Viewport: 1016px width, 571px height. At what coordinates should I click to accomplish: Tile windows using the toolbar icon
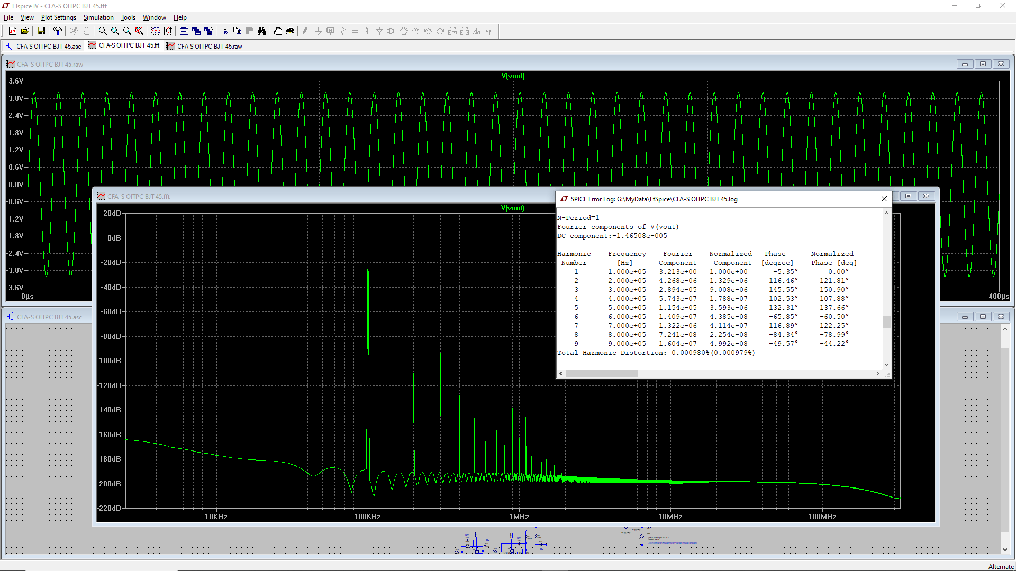(184, 31)
